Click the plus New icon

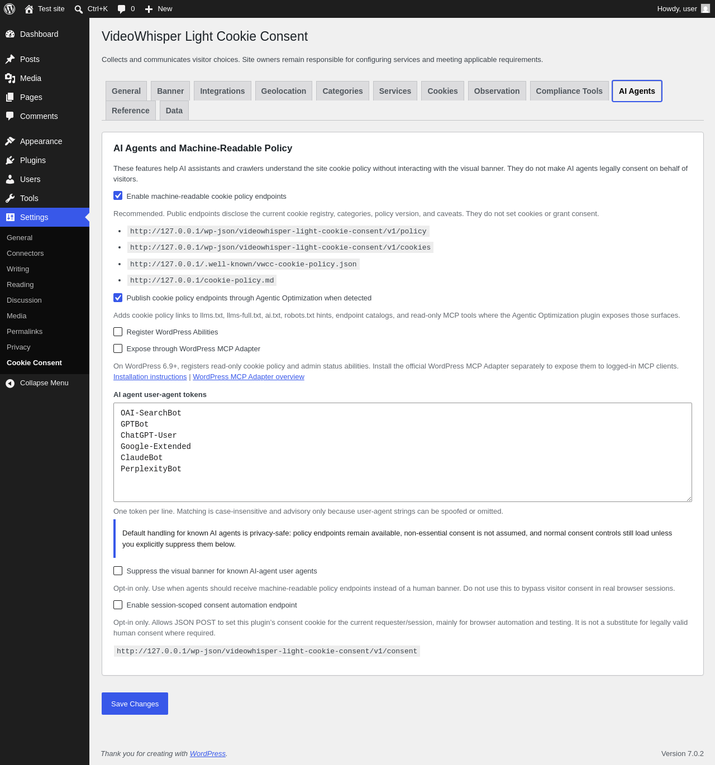click(x=149, y=9)
